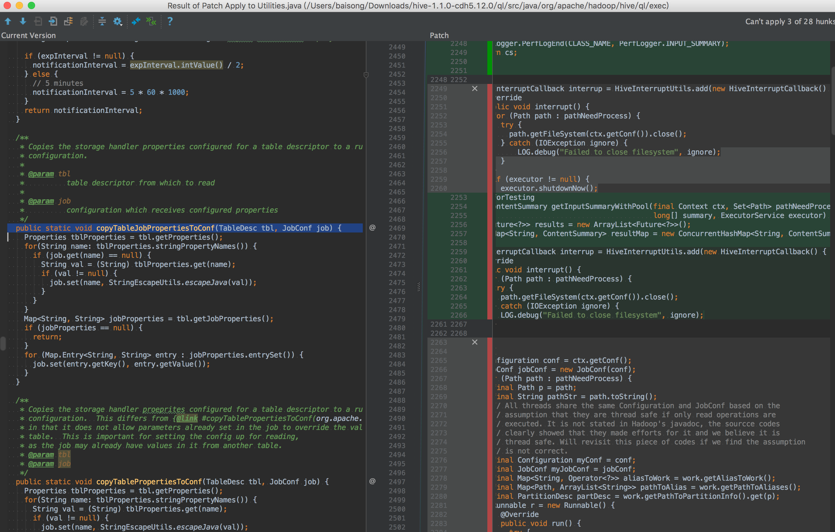
Task: Toggle synchronize scrolling arrows icon
Action: coord(135,21)
